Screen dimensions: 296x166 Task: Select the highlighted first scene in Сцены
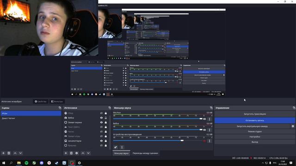pyautogui.click(x=31, y=113)
